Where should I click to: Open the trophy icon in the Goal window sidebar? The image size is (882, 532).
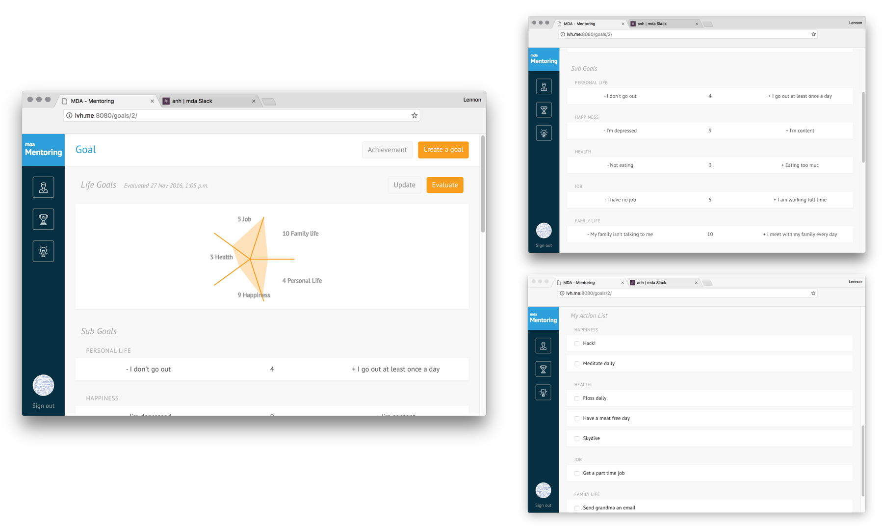43,219
